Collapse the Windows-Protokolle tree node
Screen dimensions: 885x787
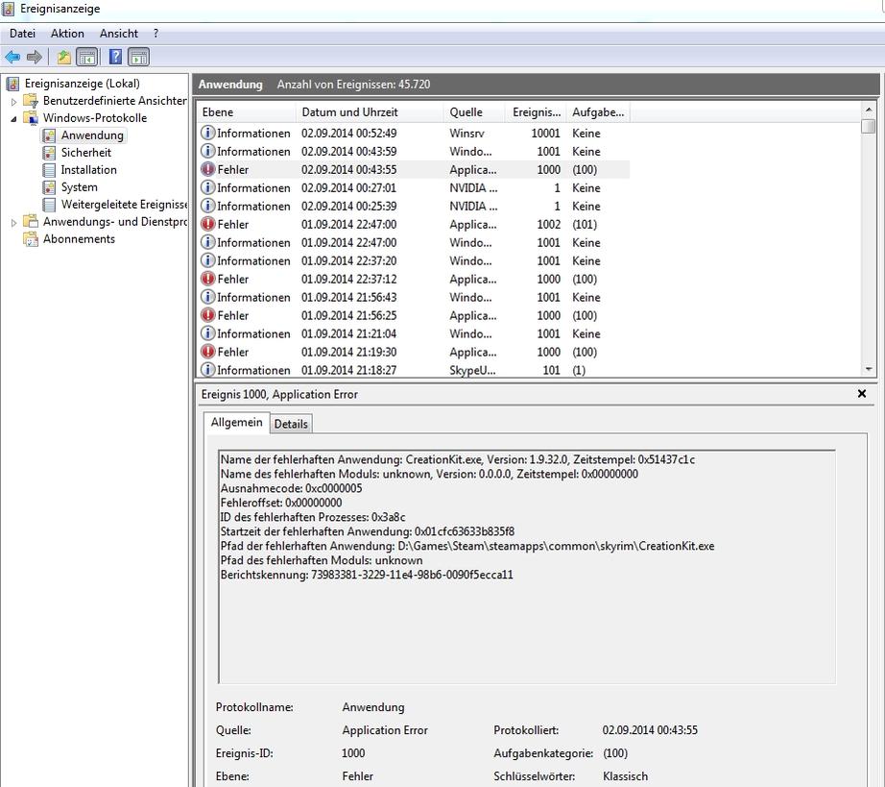point(14,118)
